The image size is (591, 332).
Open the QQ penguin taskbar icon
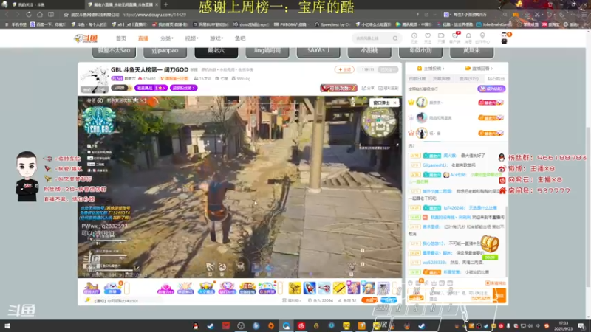click(x=196, y=326)
